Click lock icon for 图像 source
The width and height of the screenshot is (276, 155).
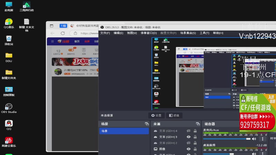tap(195, 149)
